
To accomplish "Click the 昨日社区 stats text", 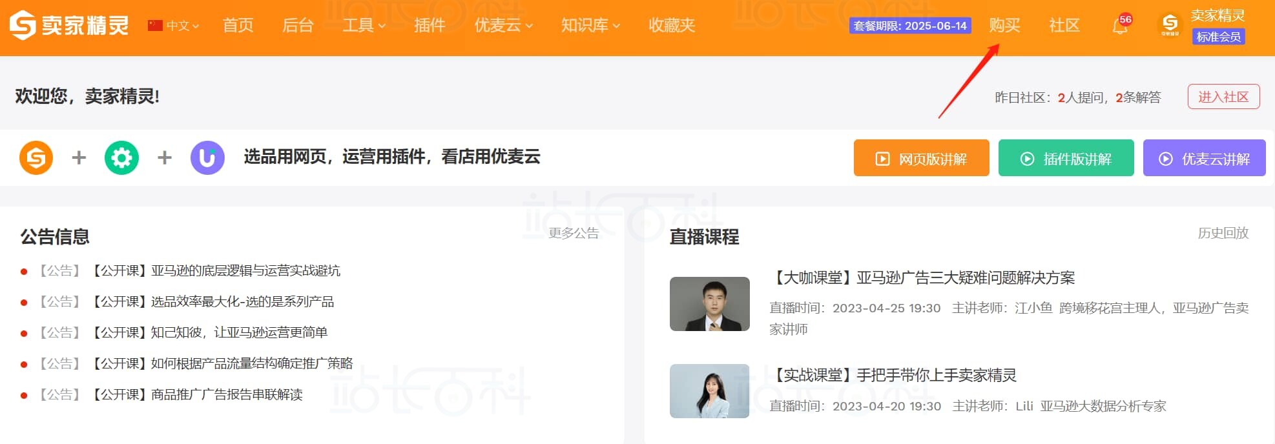I will [x=1077, y=97].
